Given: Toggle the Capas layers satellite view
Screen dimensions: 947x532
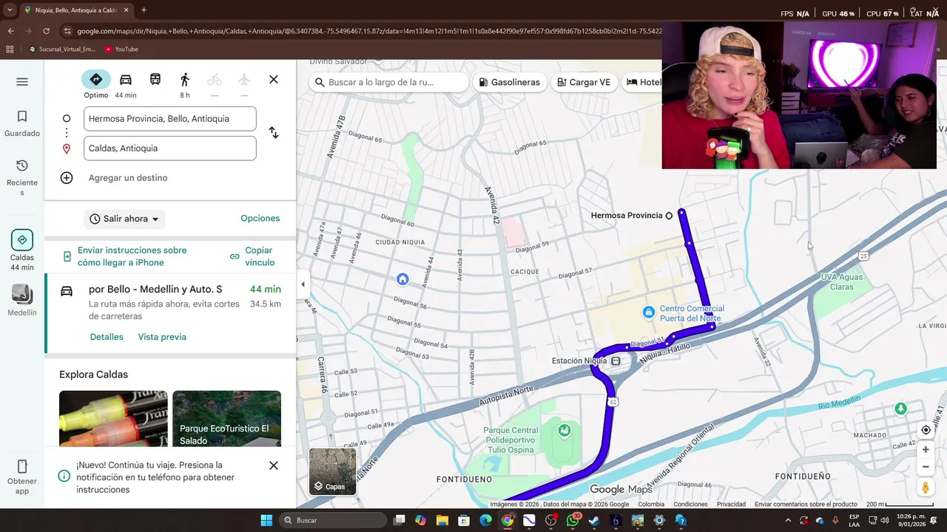Looking at the screenshot, I should (332, 471).
